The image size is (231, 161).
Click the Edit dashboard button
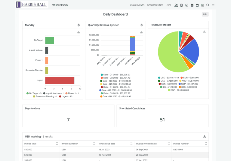coord(205,14)
